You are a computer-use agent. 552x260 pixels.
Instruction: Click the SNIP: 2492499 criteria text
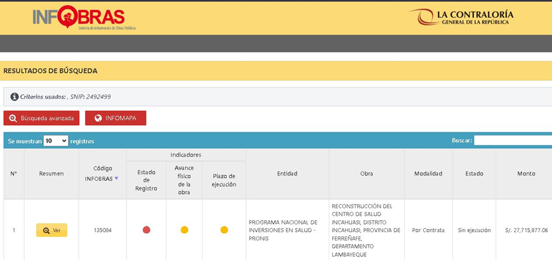pos(90,96)
